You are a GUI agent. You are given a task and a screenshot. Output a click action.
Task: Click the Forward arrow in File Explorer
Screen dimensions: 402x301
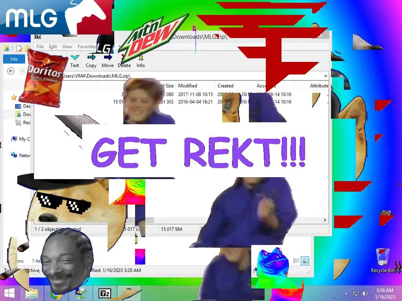[x=22, y=71]
